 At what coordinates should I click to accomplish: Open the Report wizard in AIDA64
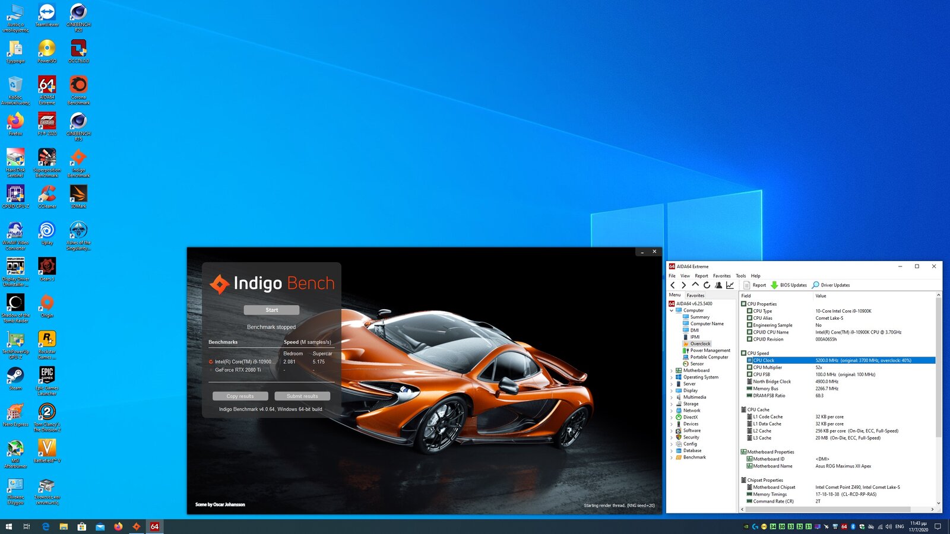755,285
